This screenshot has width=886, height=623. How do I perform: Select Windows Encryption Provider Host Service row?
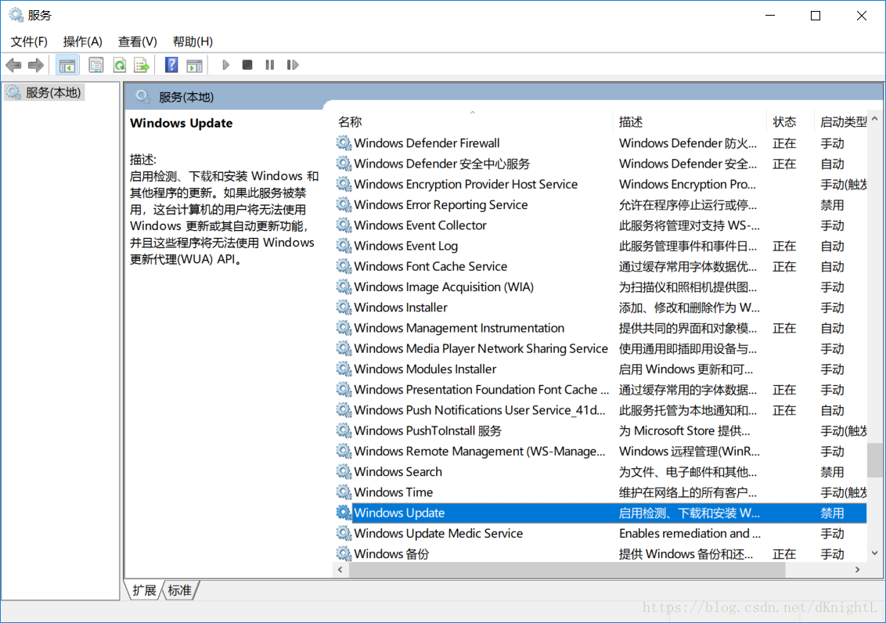click(x=600, y=184)
